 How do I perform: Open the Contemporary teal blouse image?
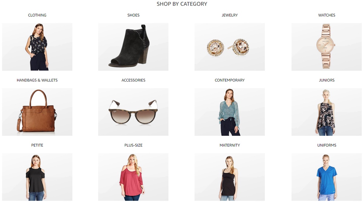pyautogui.click(x=230, y=112)
